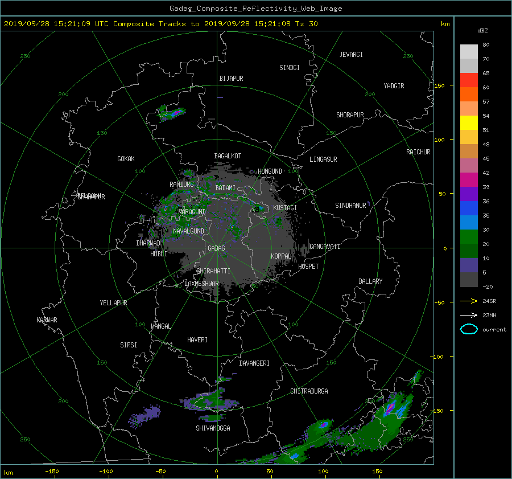Select the YADGIR label
512x479 pixels.
[x=394, y=86]
